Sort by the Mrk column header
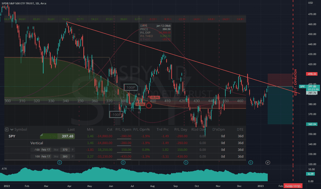Viewport: 321px width, 189px height. pos(90,130)
